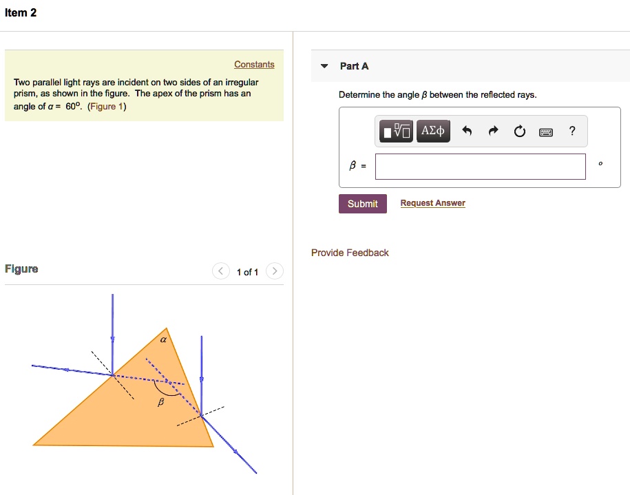Reset the answer field

click(x=519, y=131)
